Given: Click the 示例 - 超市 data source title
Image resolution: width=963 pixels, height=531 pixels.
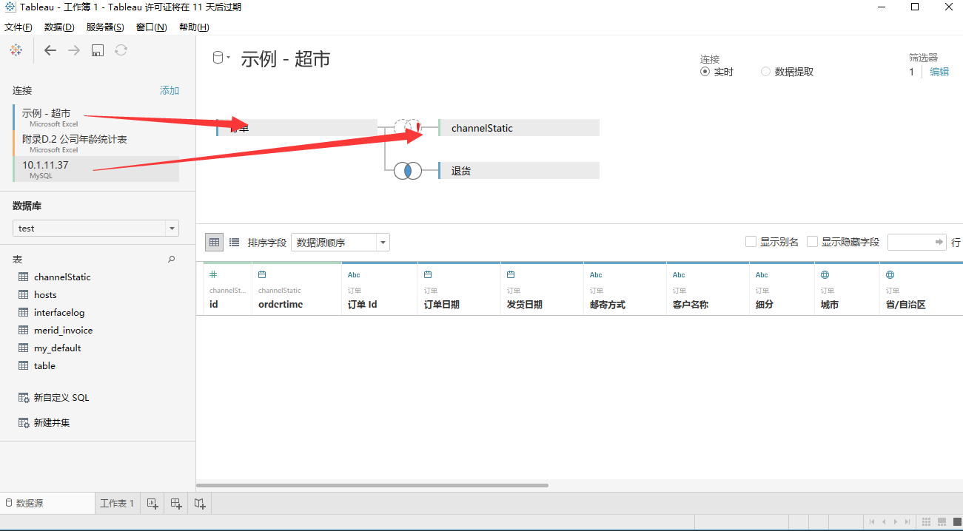Looking at the screenshot, I should (286, 59).
